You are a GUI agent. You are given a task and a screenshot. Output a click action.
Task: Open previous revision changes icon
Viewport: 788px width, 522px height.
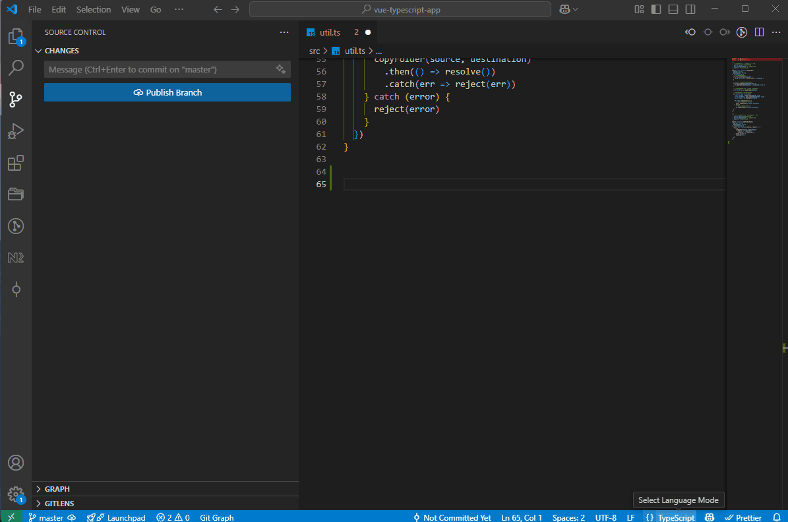[x=690, y=32]
